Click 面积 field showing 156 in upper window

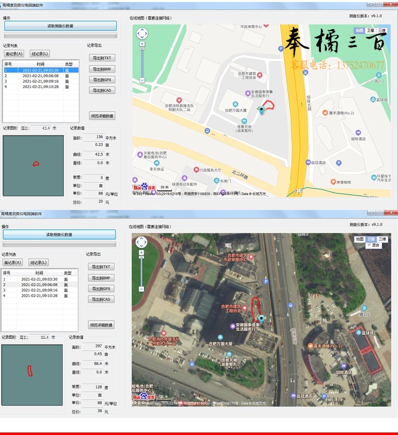point(94,137)
